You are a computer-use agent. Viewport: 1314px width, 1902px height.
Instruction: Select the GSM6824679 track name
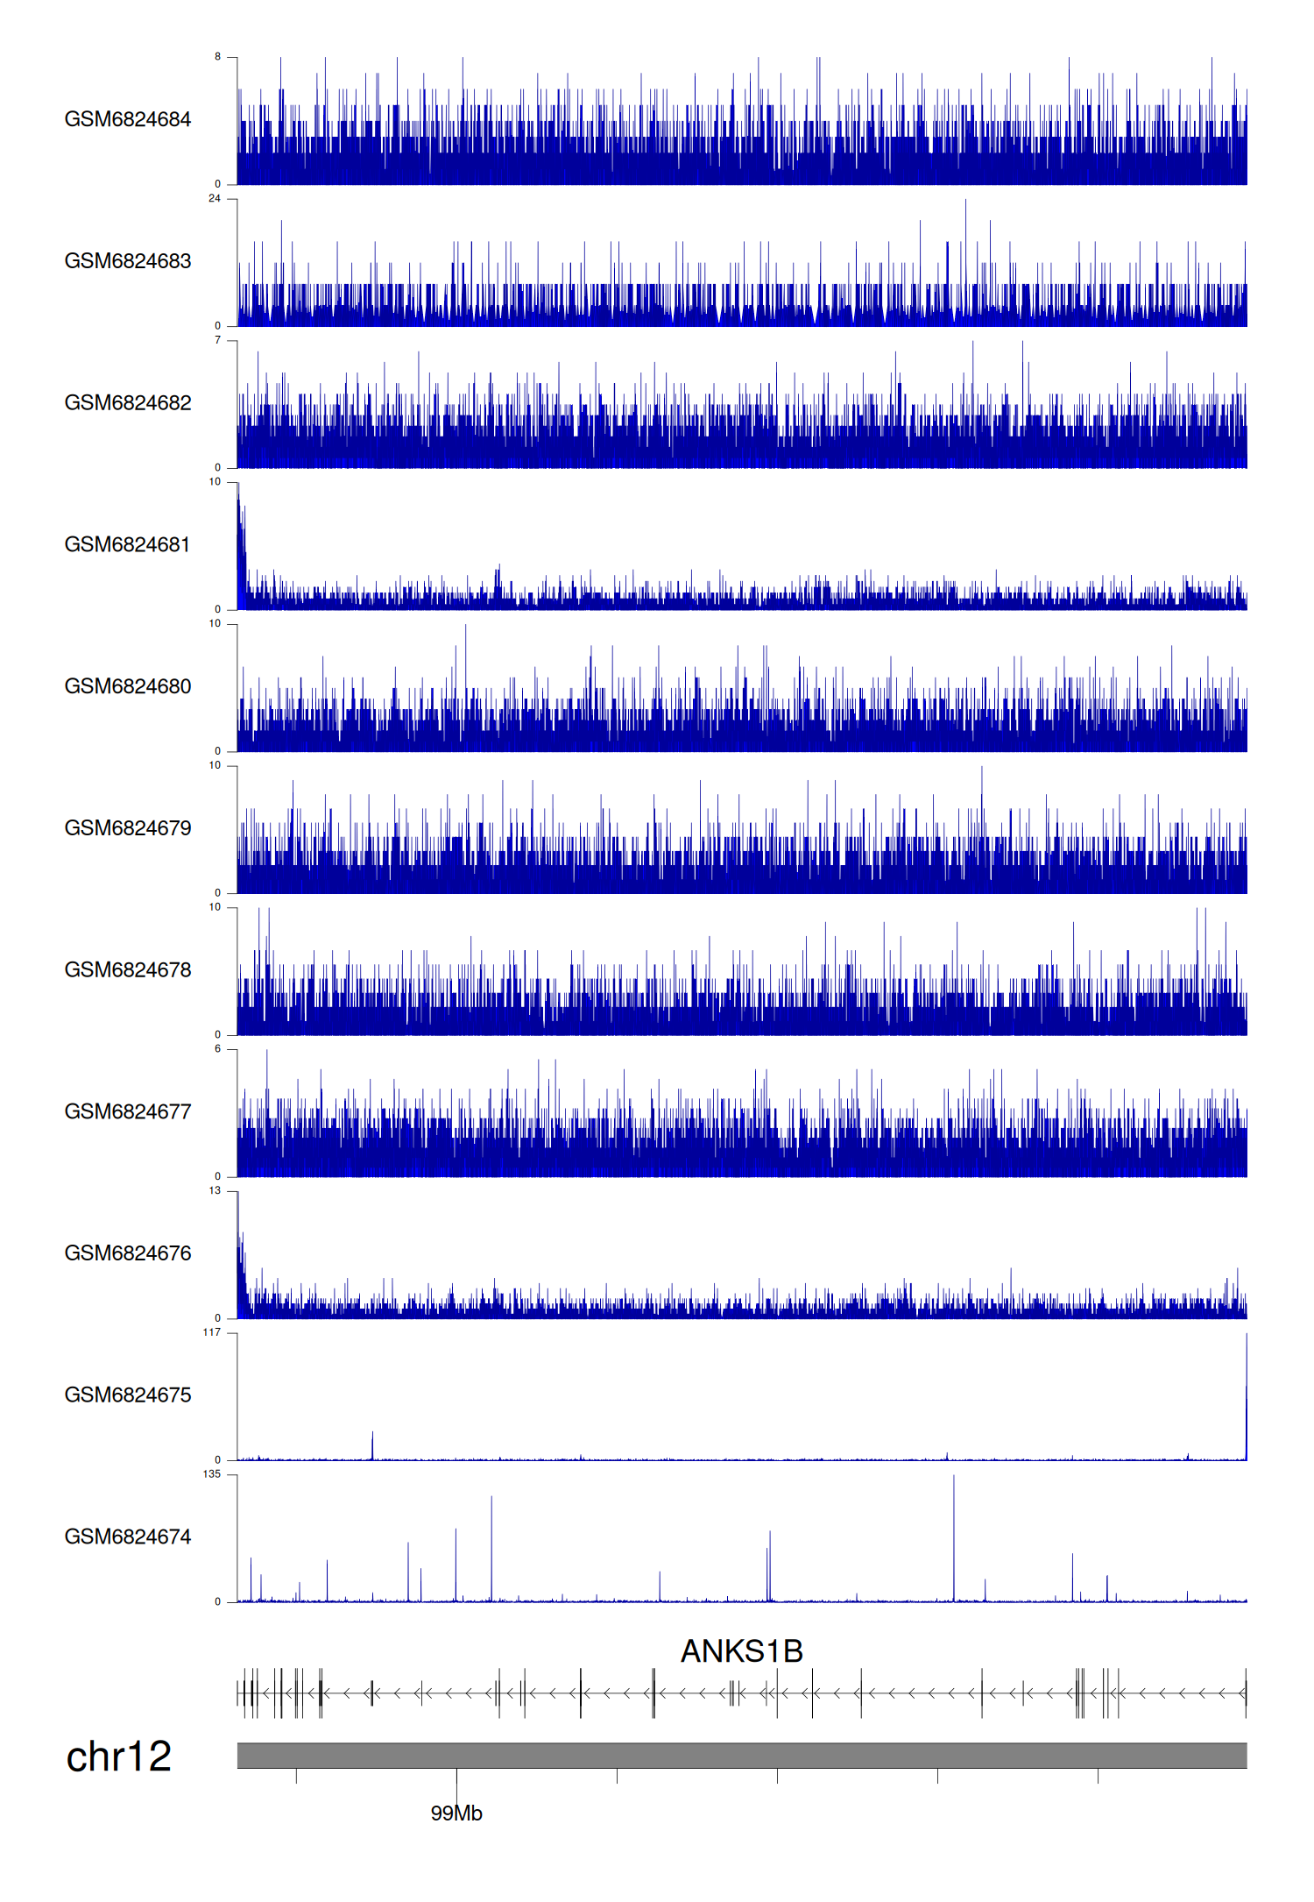click(x=128, y=828)
